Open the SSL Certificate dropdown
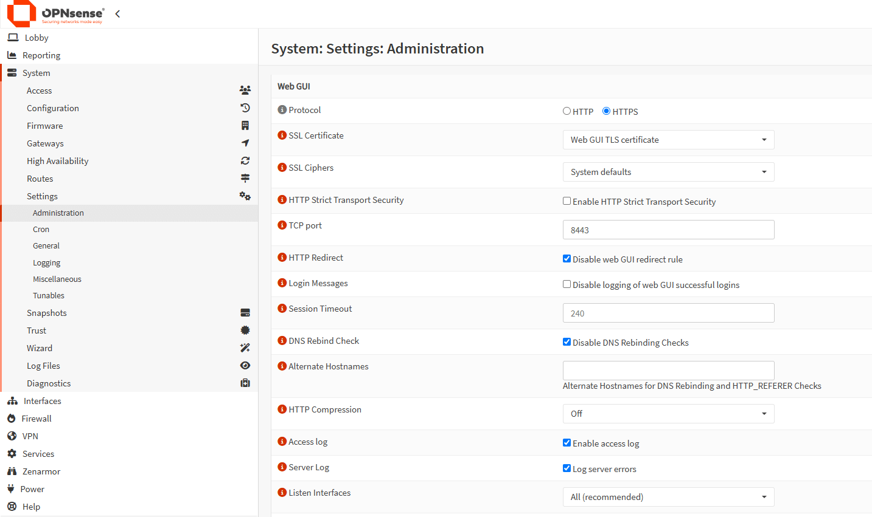872x517 pixels. pyautogui.click(x=668, y=139)
